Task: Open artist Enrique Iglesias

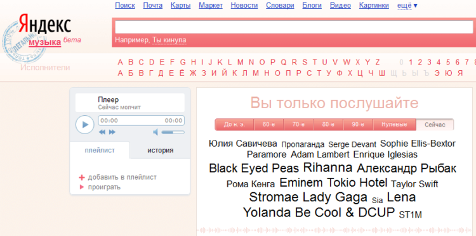Action: (x=385, y=154)
